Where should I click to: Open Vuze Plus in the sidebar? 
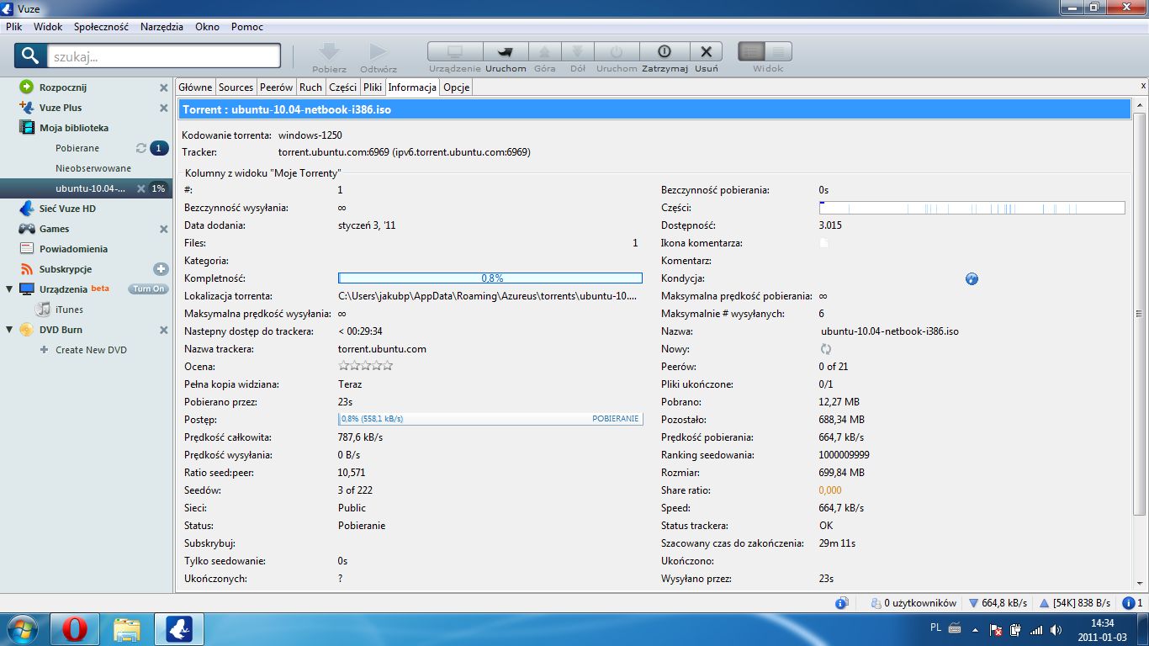coord(61,108)
